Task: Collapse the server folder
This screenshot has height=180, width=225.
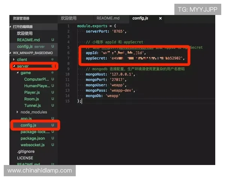Action: pos(22,66)
